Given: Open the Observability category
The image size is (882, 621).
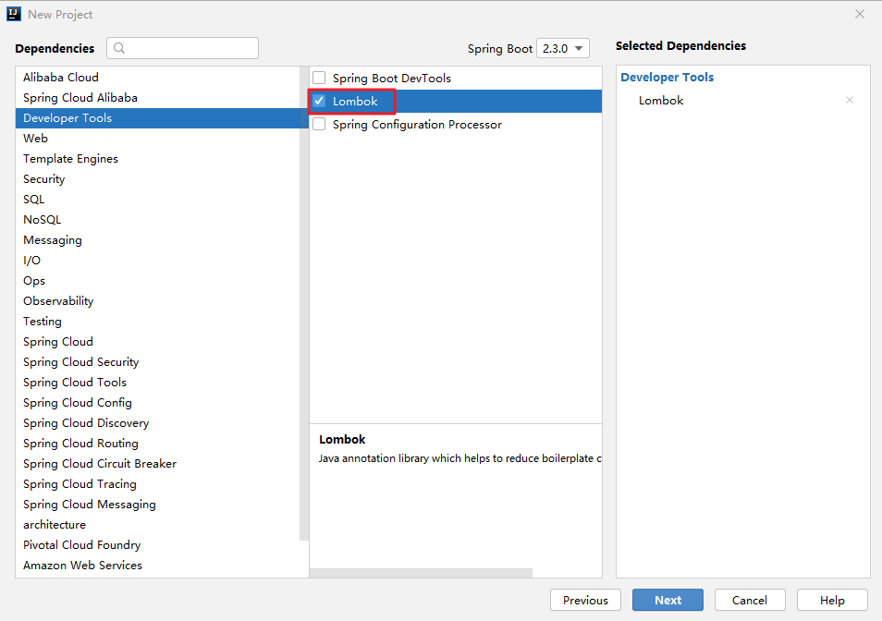Looking at the screenshot, I should pyautogui.click(x=158, y=300).
